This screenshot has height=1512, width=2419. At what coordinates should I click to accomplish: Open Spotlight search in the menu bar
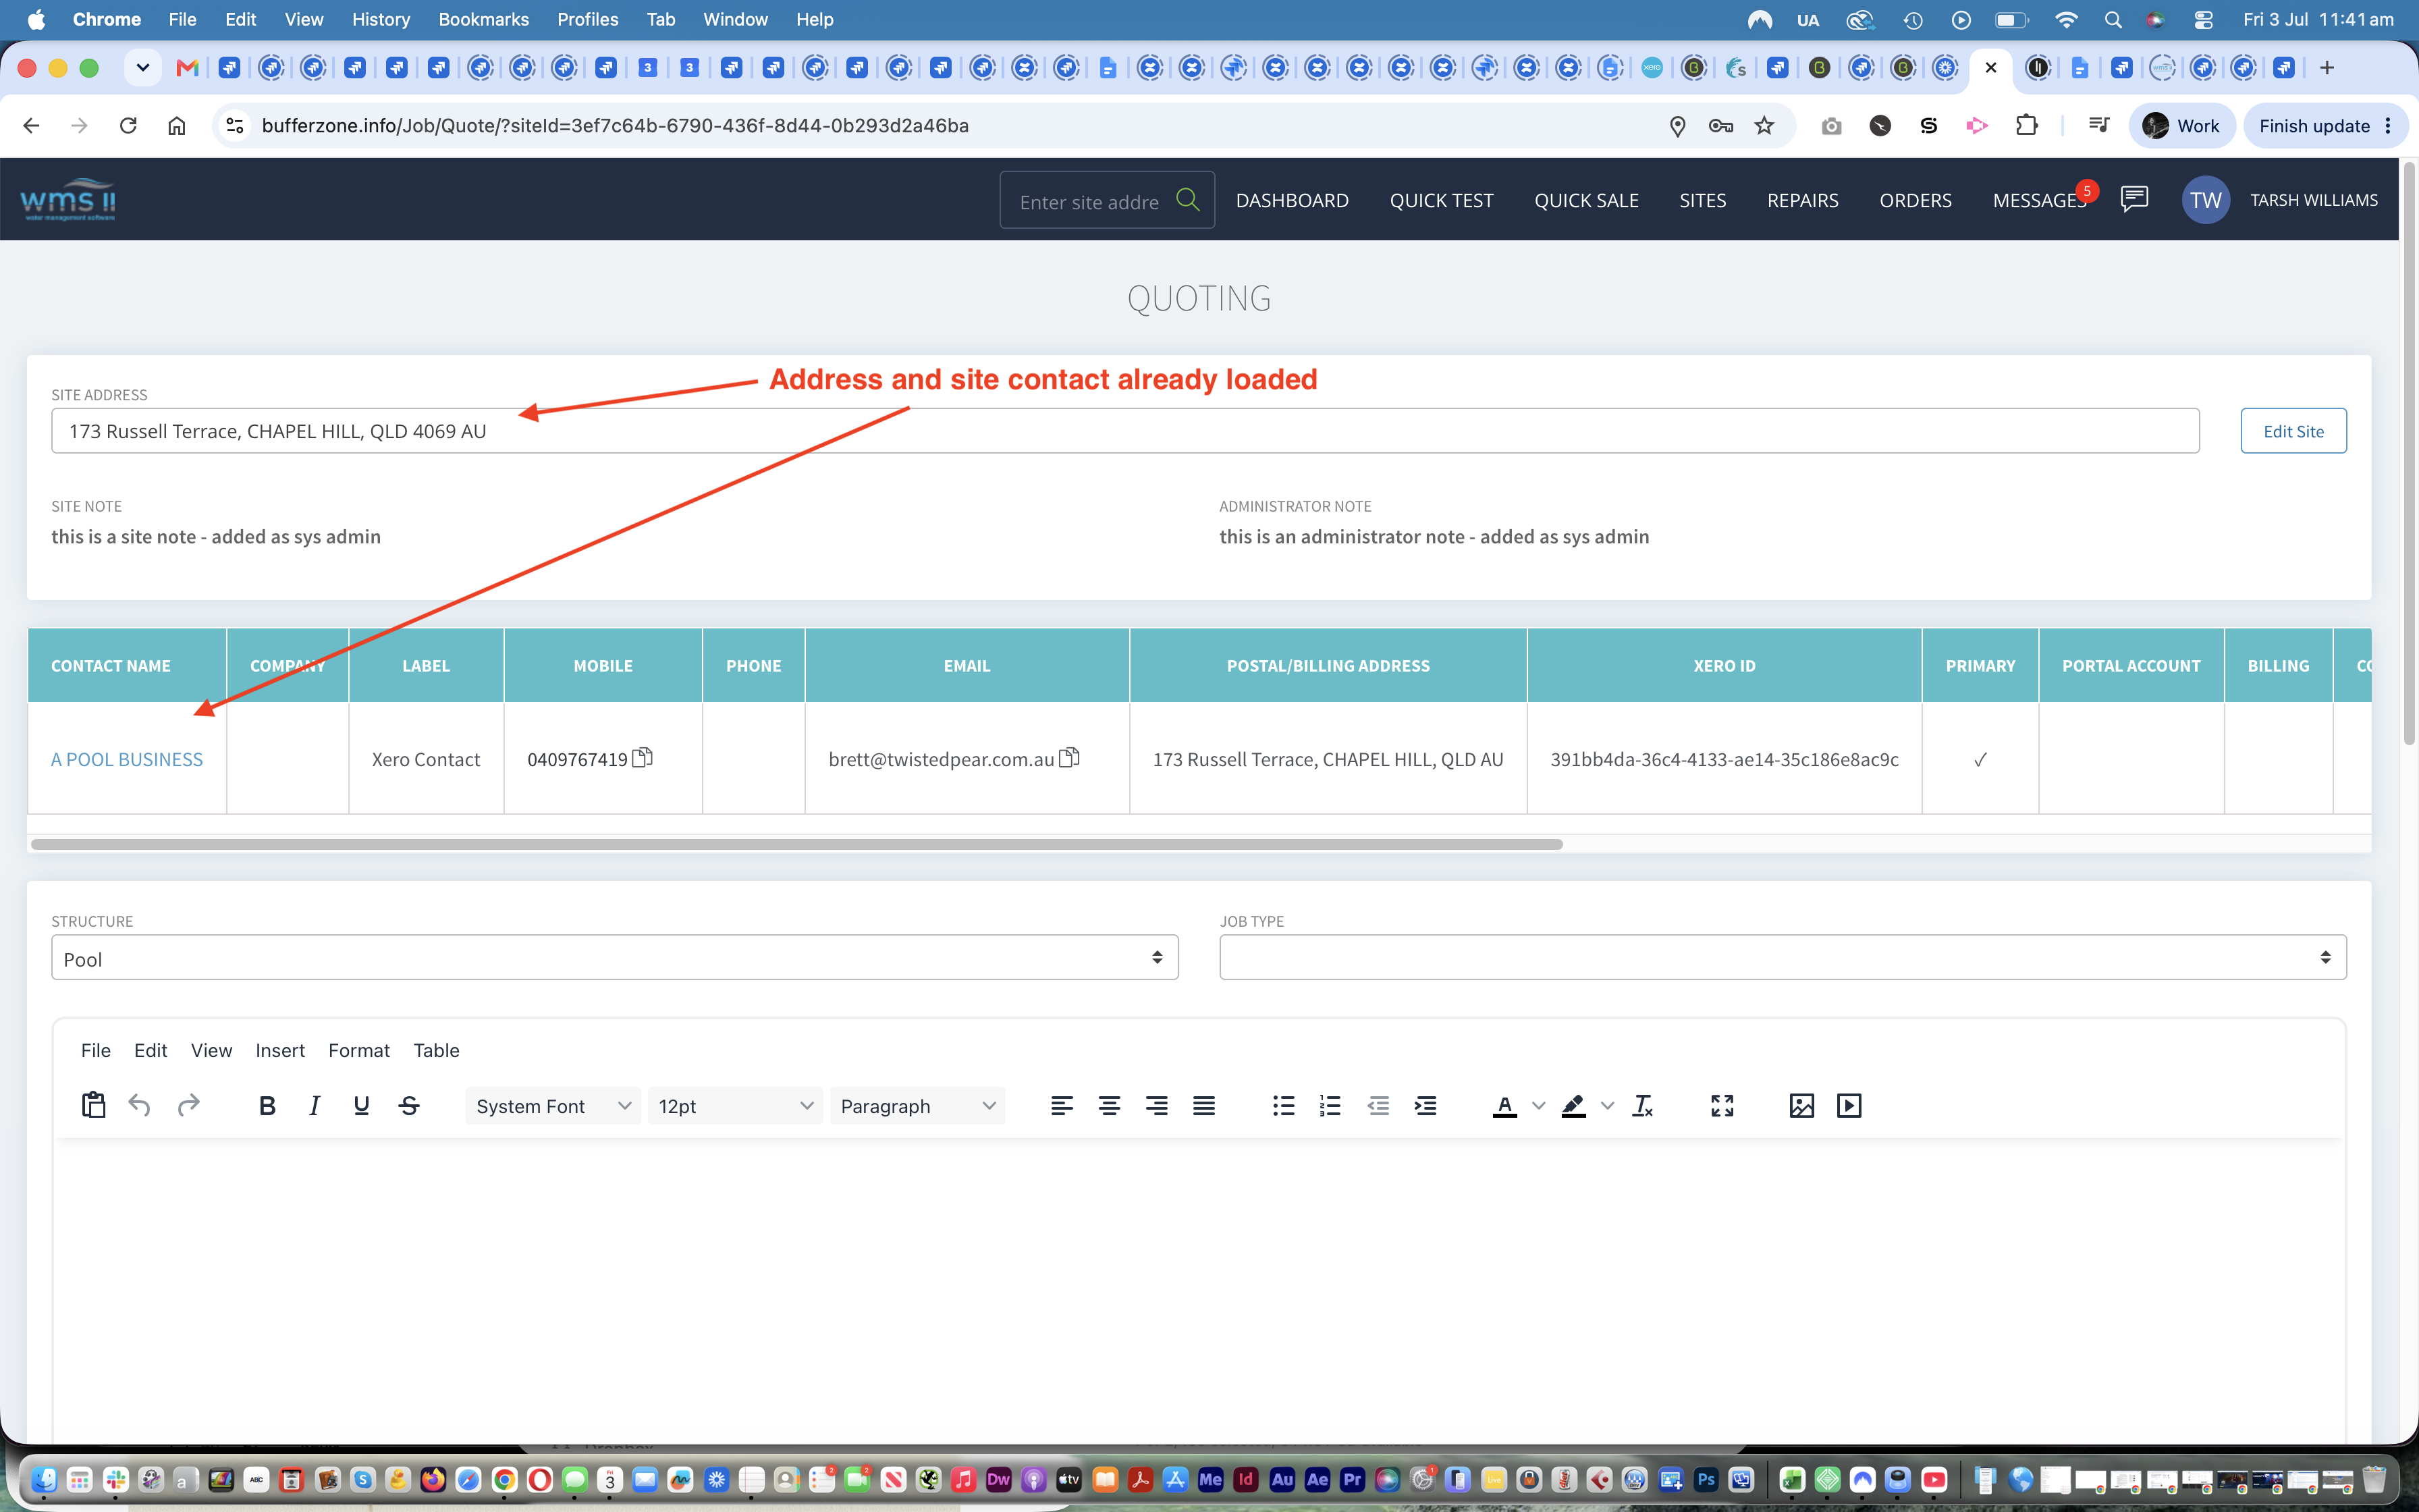point(2112,19)
